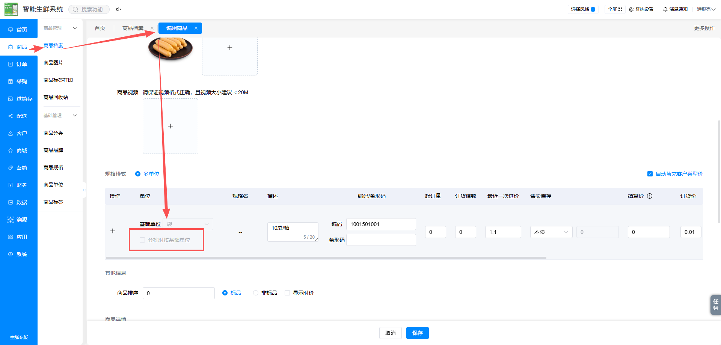Image resolution: width=721 pixels, height=345 pixels.
Task: Close the 编辑商品 tab
Action: (x=196, y=28)
